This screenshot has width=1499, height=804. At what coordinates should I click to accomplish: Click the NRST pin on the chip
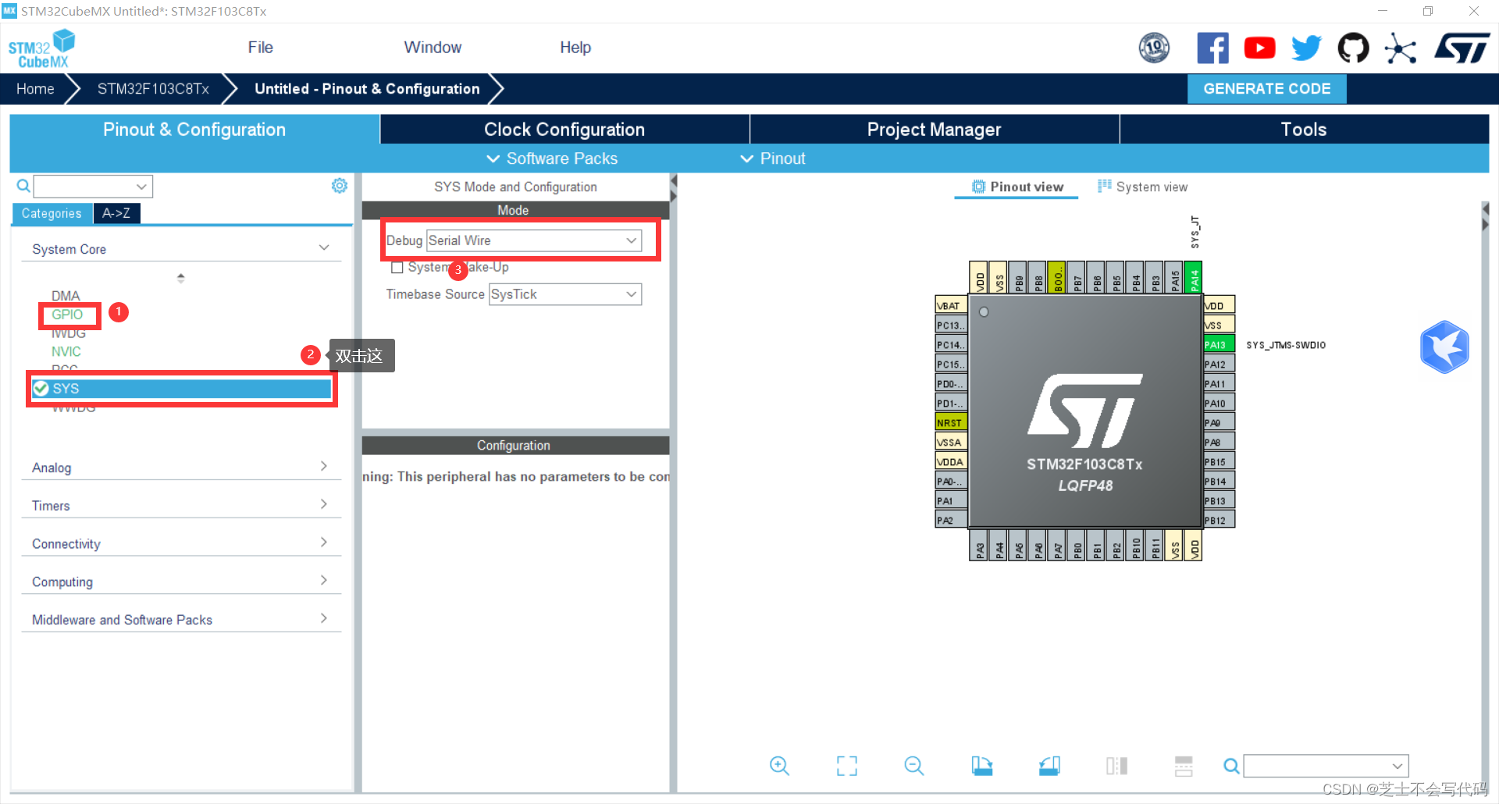click(x=951, y=422)
